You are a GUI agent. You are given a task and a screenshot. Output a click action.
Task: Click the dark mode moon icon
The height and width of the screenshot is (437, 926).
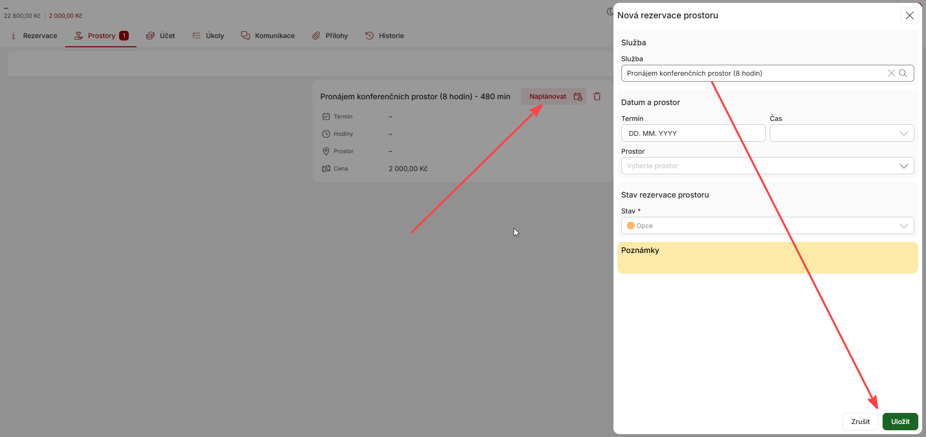click(610, 12)
